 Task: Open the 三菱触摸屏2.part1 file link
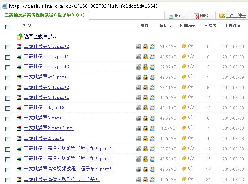[44, 138]
